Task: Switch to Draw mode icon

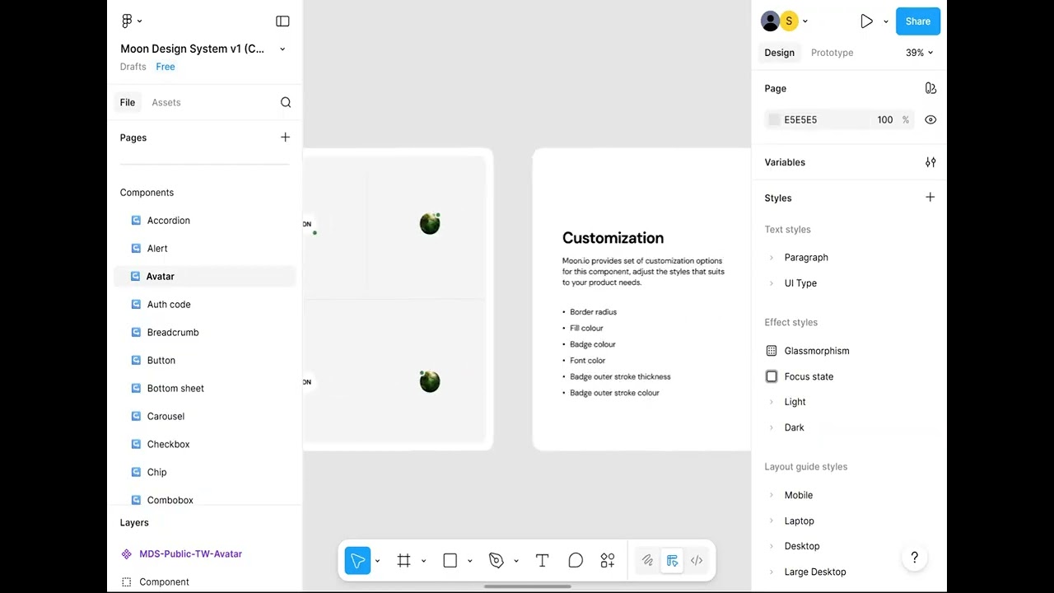Action: pos(647,561)
